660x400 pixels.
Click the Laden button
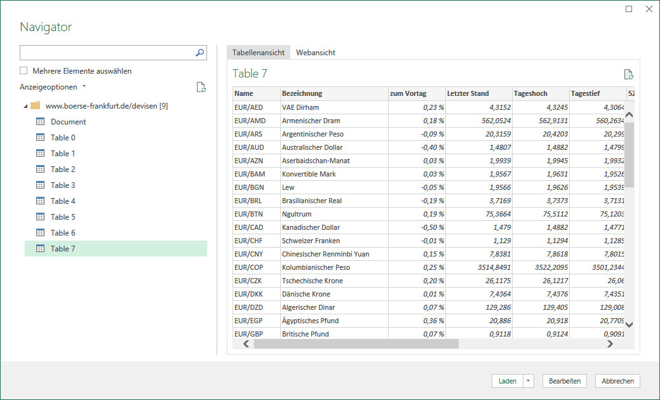pos(507,381)
